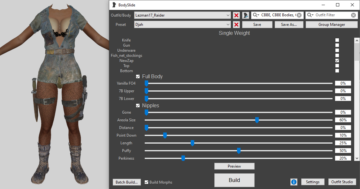Viewport: 360px width, 189px height.
Task: Click the Gone slider handle
Action: tap(146, 112)
